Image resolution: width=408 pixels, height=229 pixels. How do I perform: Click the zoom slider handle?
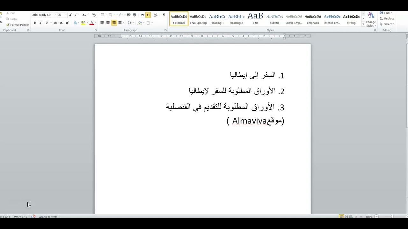pyautogui.click(x=392, y=217)
